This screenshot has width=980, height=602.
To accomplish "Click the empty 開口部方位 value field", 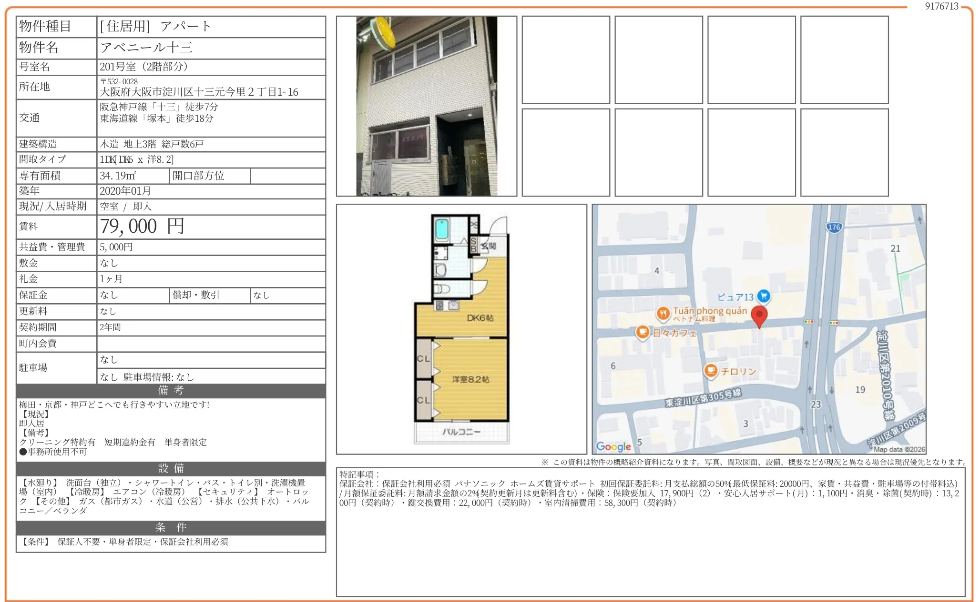I will 287,176.
